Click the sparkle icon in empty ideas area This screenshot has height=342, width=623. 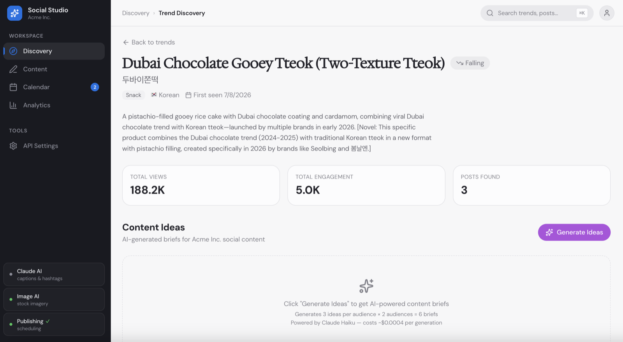coord(366,286)
